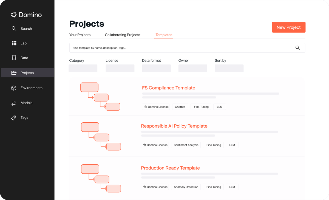This screenshot has height=200, width=329.
Task: Open the FS Compliance Template
Action: coord(168,88)
